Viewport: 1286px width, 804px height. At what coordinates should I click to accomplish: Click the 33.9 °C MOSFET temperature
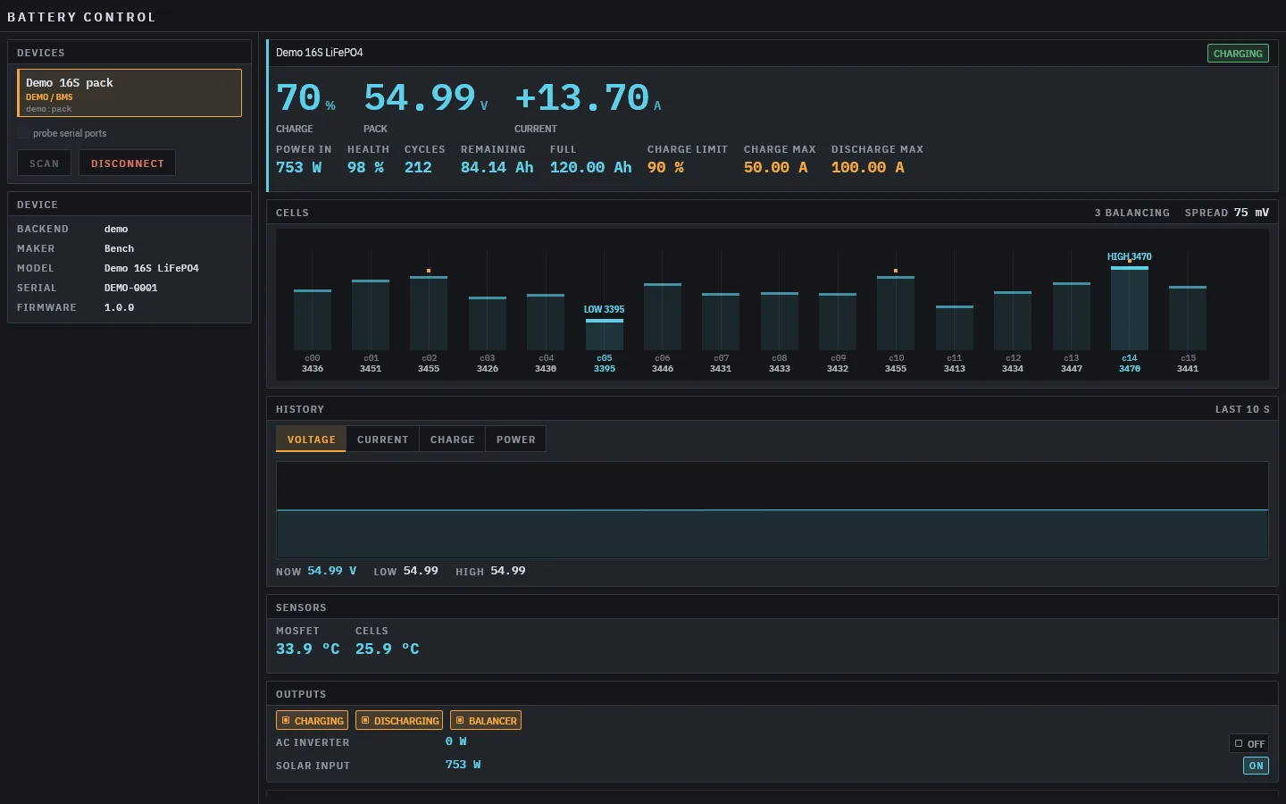[308, 649]
